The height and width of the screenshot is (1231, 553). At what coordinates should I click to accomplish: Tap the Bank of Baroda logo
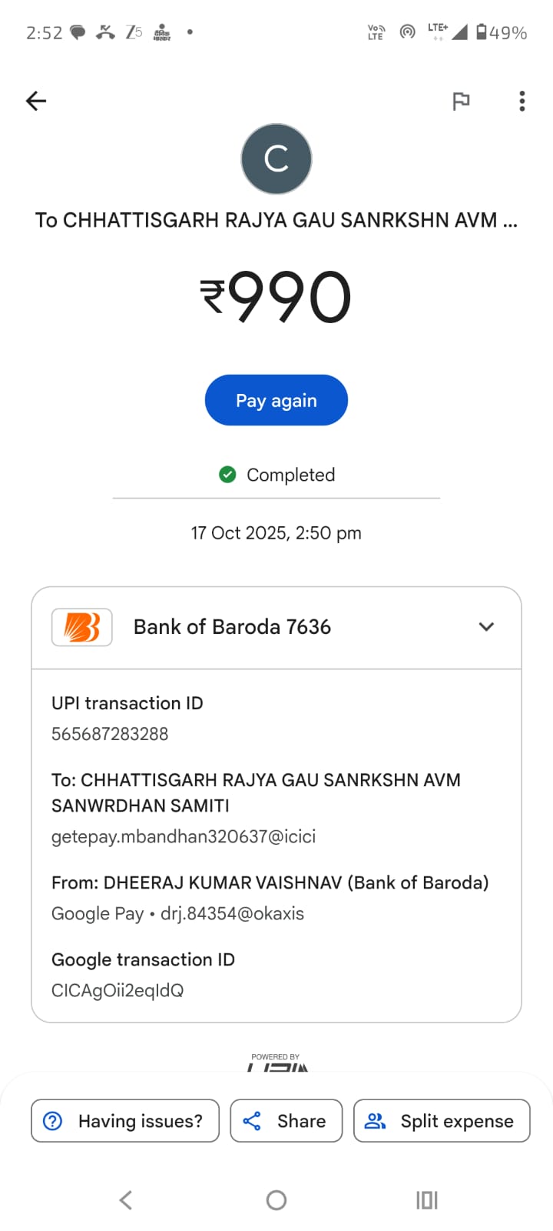[82, 627]
